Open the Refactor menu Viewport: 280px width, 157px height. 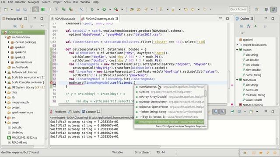pos(20,2)
